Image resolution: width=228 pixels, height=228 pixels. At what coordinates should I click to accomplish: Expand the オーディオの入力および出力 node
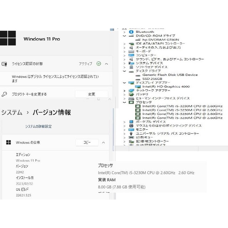coord(124,48)
